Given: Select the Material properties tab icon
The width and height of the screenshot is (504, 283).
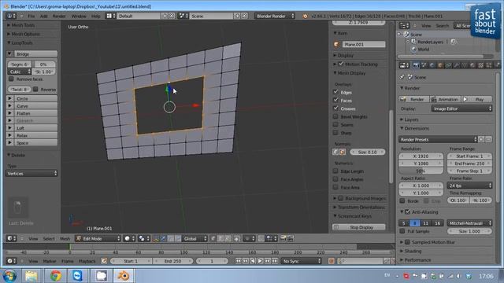Looking at the screenshot, I should [x=472, y=65].
